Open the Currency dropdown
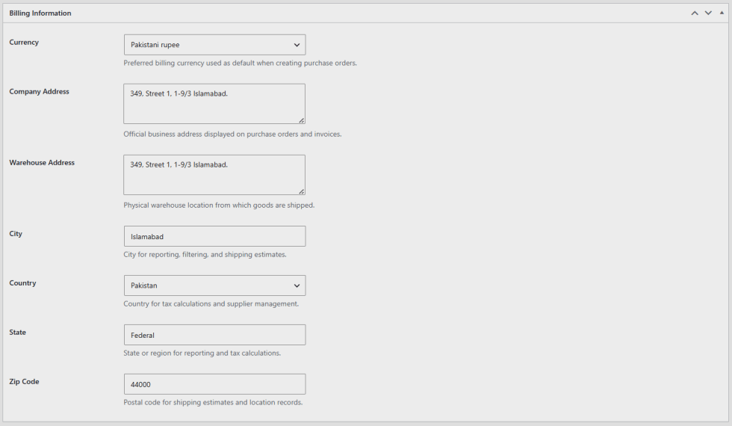The width and height of the screenshot is (732, 426). pyautogui.click(x=215, y=45)
